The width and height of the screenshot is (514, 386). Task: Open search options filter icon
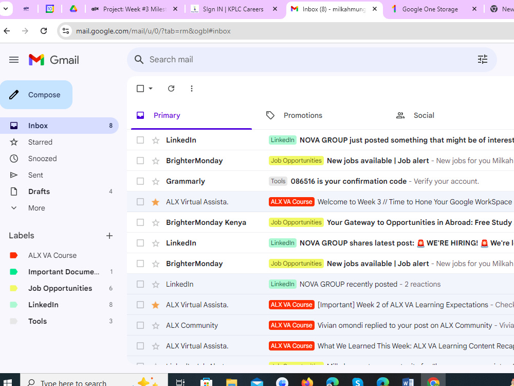[x=482, y=59]
